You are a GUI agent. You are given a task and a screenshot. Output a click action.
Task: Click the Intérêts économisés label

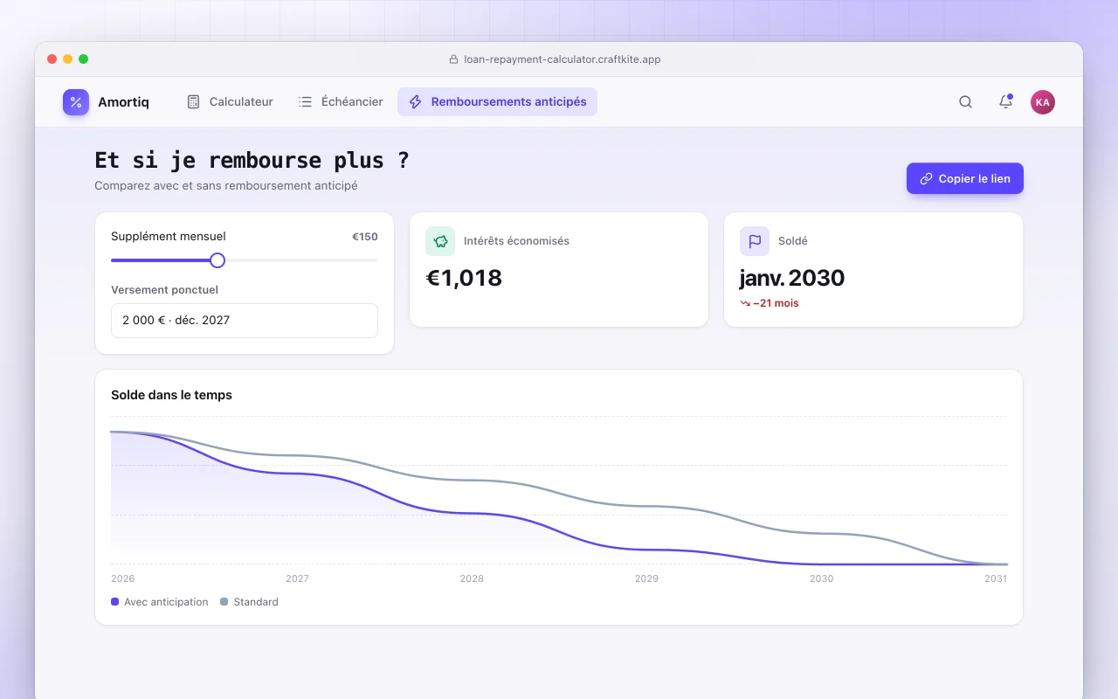click(x=516, y=241)
